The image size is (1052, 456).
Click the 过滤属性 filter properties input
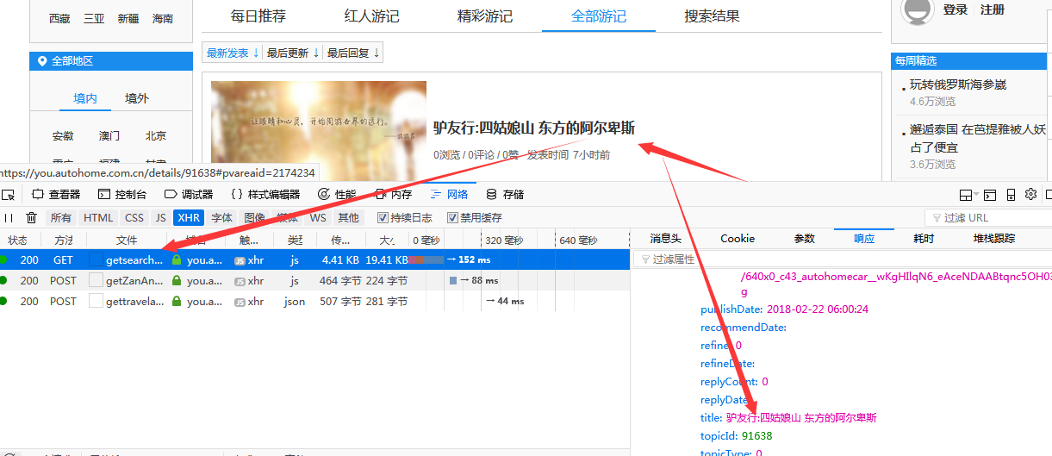(841, 259)
